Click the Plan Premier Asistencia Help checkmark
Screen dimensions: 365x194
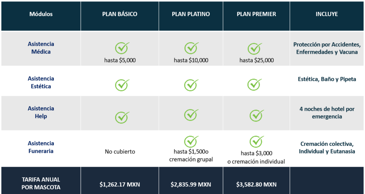click(256, 115)
